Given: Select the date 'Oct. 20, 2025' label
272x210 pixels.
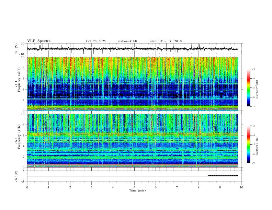Looking at the screenshot, I should pos(96,41).
